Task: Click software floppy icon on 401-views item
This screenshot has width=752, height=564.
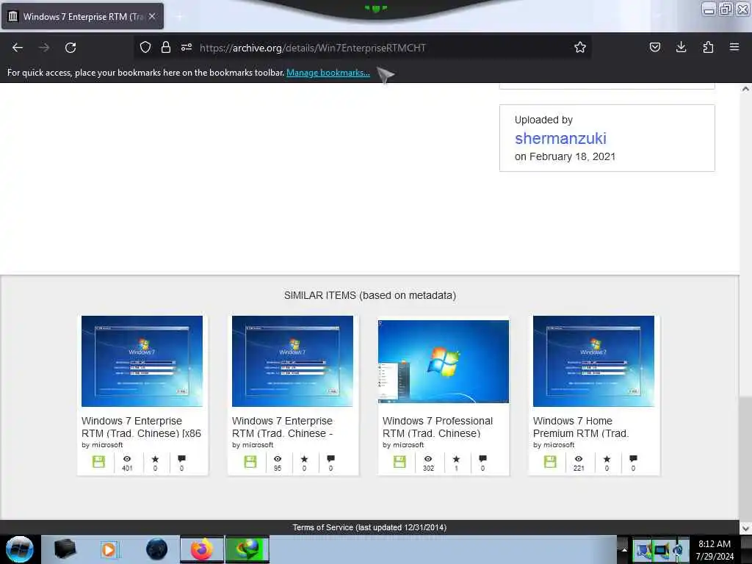Action: point(99,462)
